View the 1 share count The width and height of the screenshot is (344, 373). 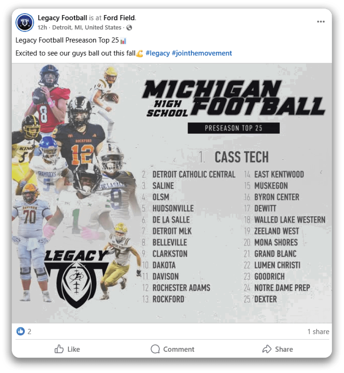[318, 332]
